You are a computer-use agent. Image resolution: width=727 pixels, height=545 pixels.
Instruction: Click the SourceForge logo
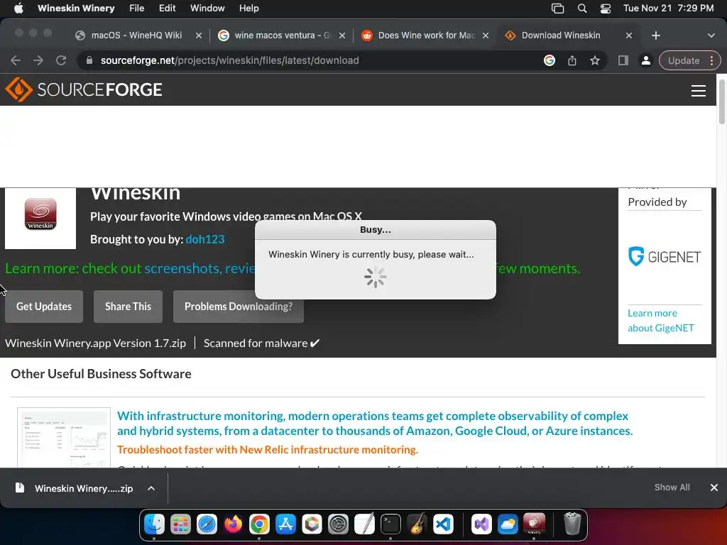coord(84,89)
